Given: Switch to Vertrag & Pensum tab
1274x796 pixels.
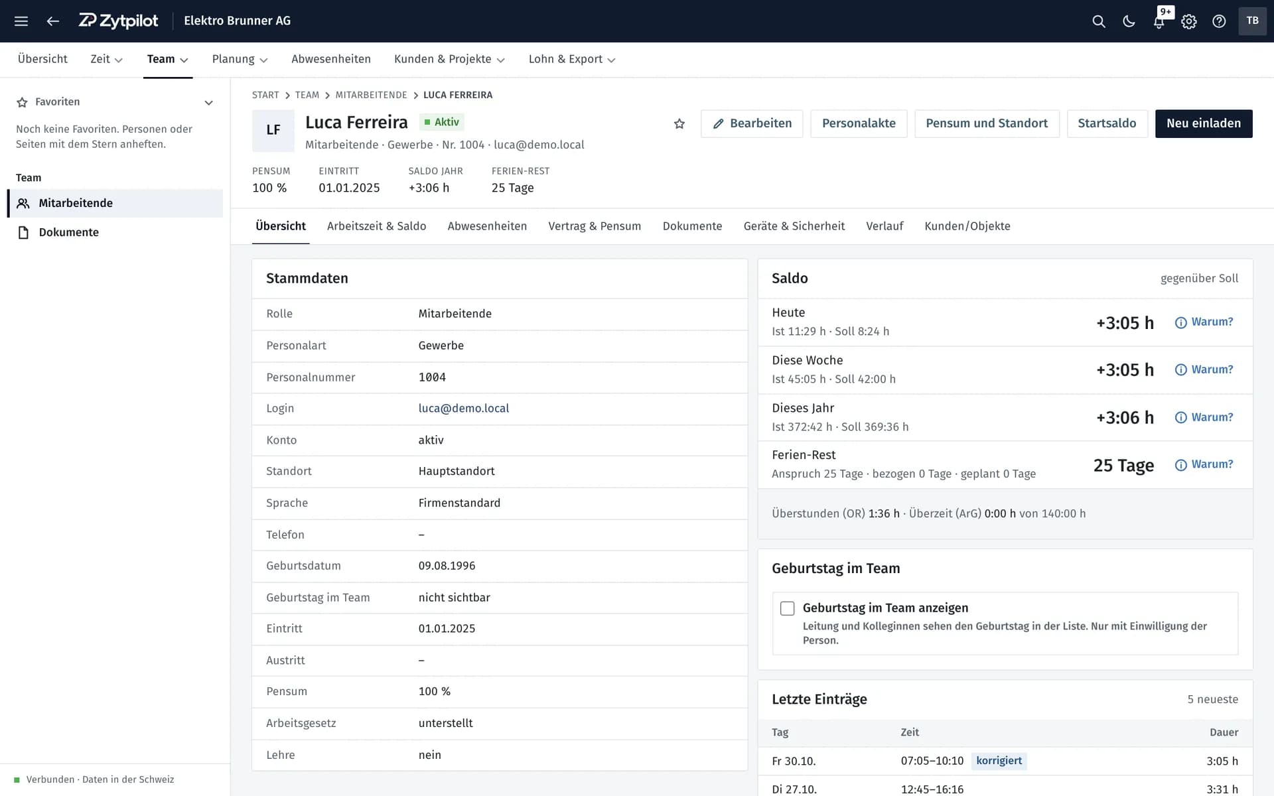Looking at the screenshot, I should (x=595, y=226).
